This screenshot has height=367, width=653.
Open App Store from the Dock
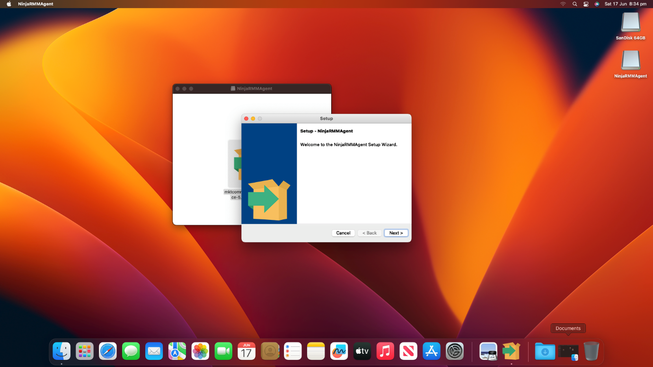[x=432, y=351]
